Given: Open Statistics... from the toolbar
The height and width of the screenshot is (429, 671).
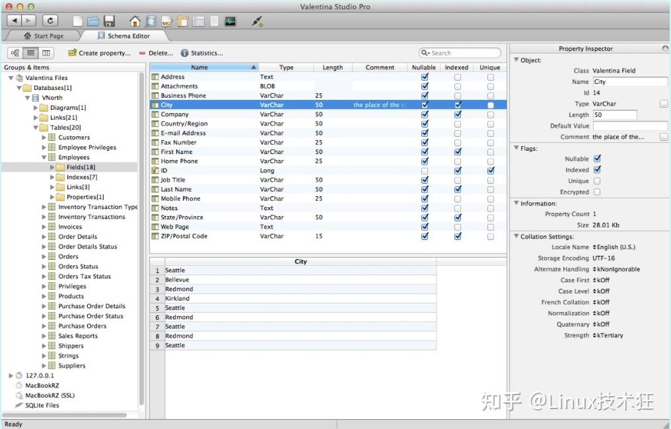Looking at the screenshot, I should click(x=201, y=53).
